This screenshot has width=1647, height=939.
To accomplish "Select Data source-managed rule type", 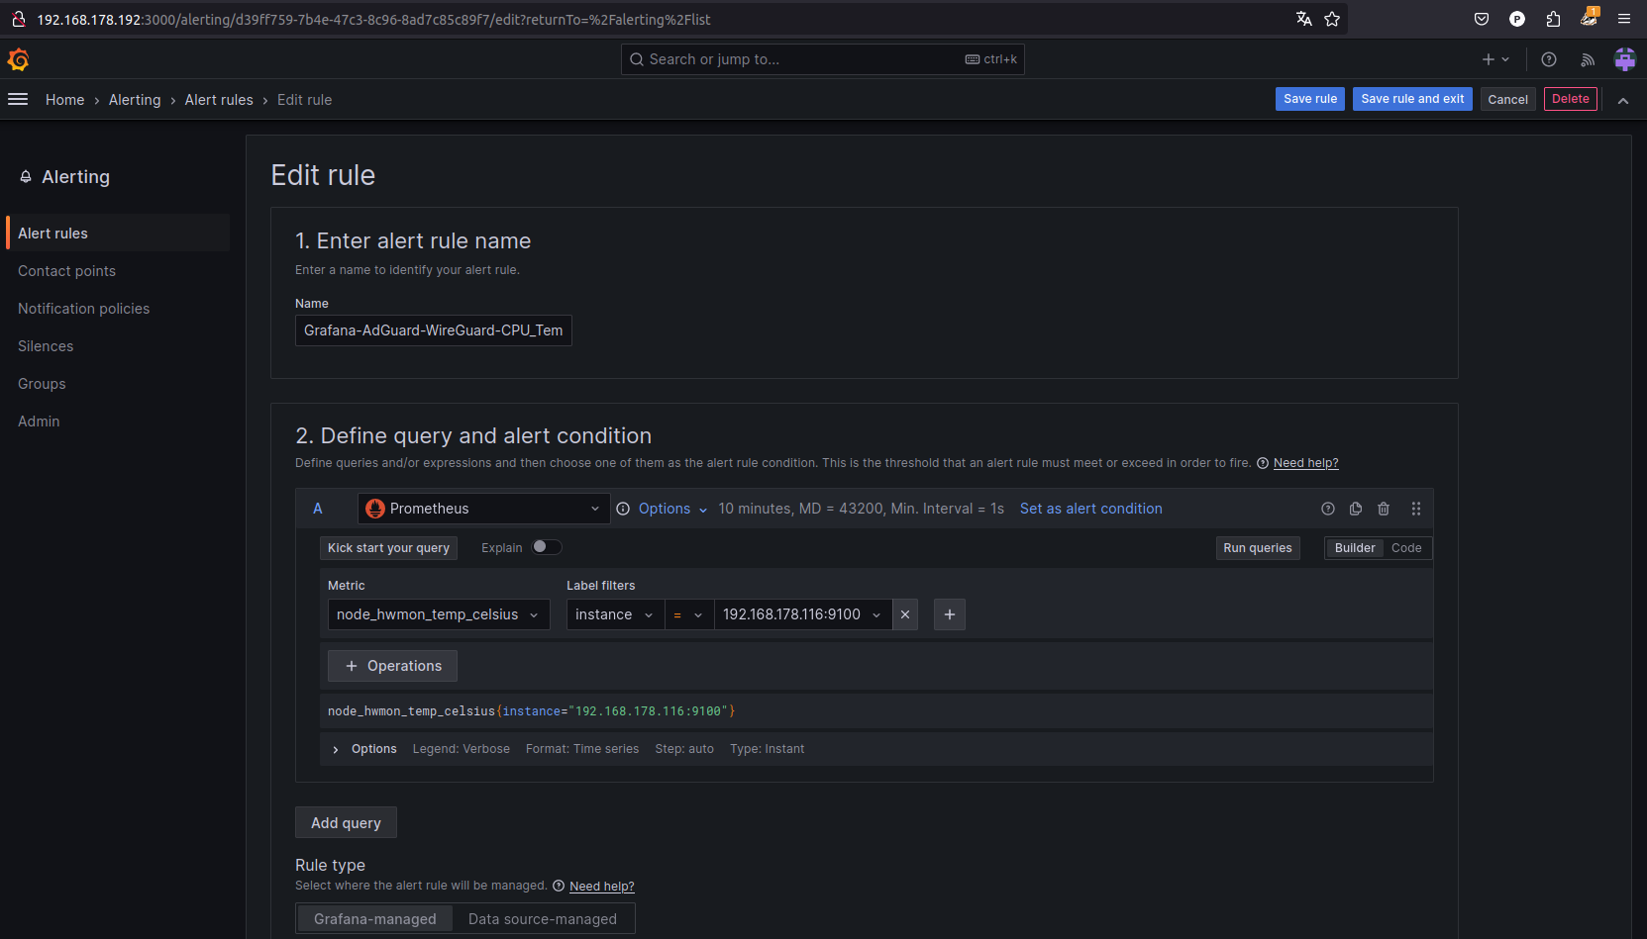I will (x=542, y=919).
